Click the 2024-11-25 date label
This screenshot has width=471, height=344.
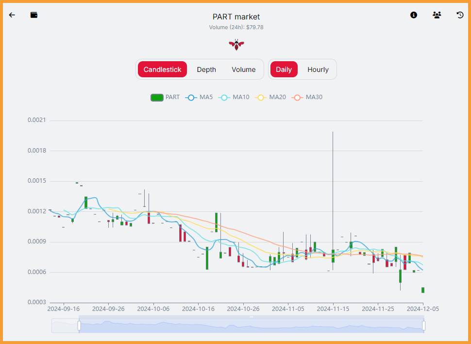click(x=378, y=309)
